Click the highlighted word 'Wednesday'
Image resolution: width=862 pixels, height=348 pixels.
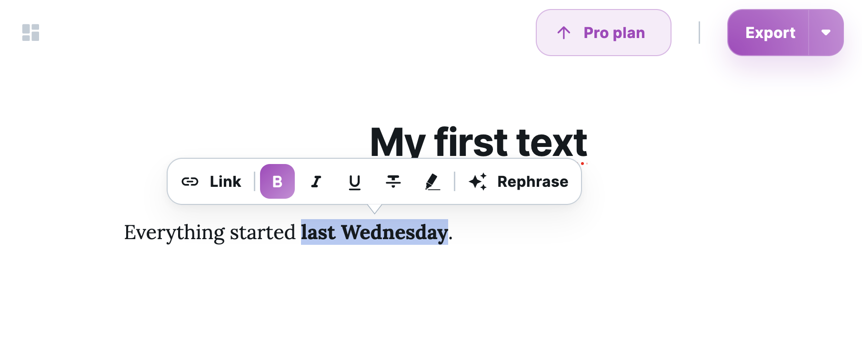pos(394,232)
